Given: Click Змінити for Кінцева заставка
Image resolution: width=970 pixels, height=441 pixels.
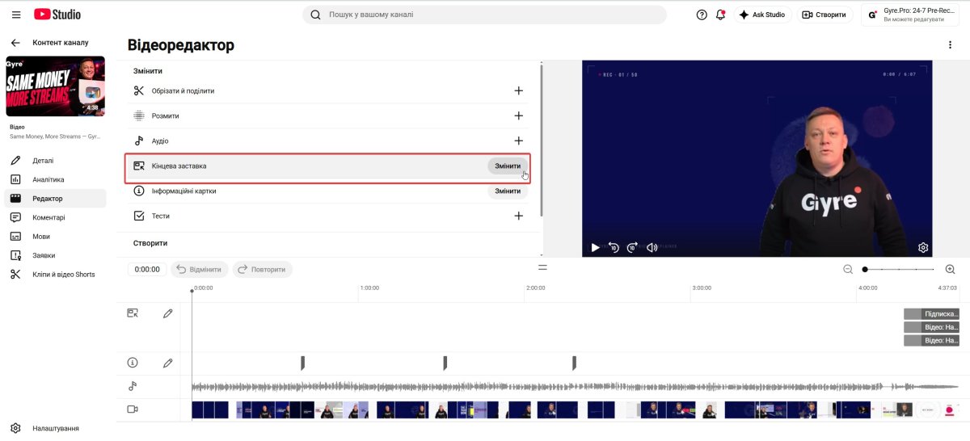Looking at the screenshot, I should coord(508,166).
